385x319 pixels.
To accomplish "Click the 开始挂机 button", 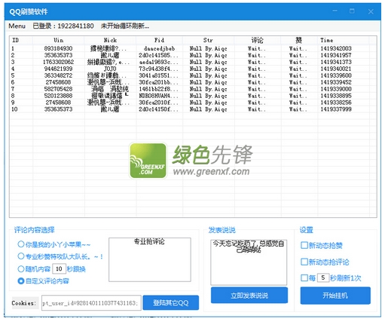I will tap(335, 296).
